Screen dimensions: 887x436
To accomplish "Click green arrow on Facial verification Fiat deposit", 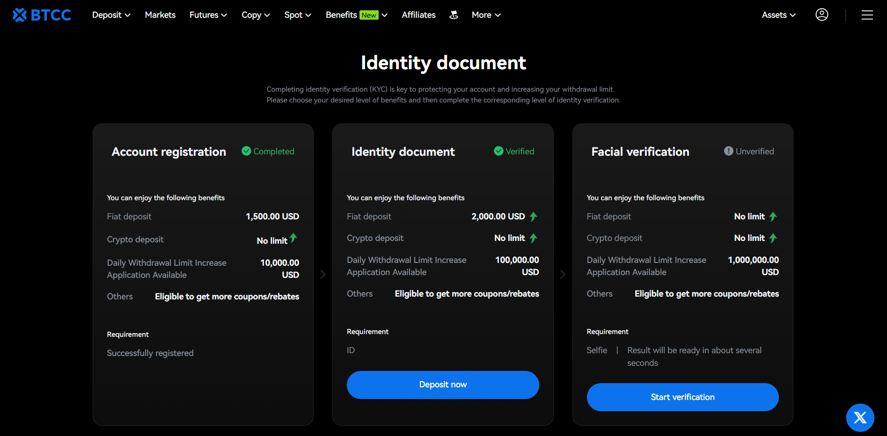I will 773,217.
